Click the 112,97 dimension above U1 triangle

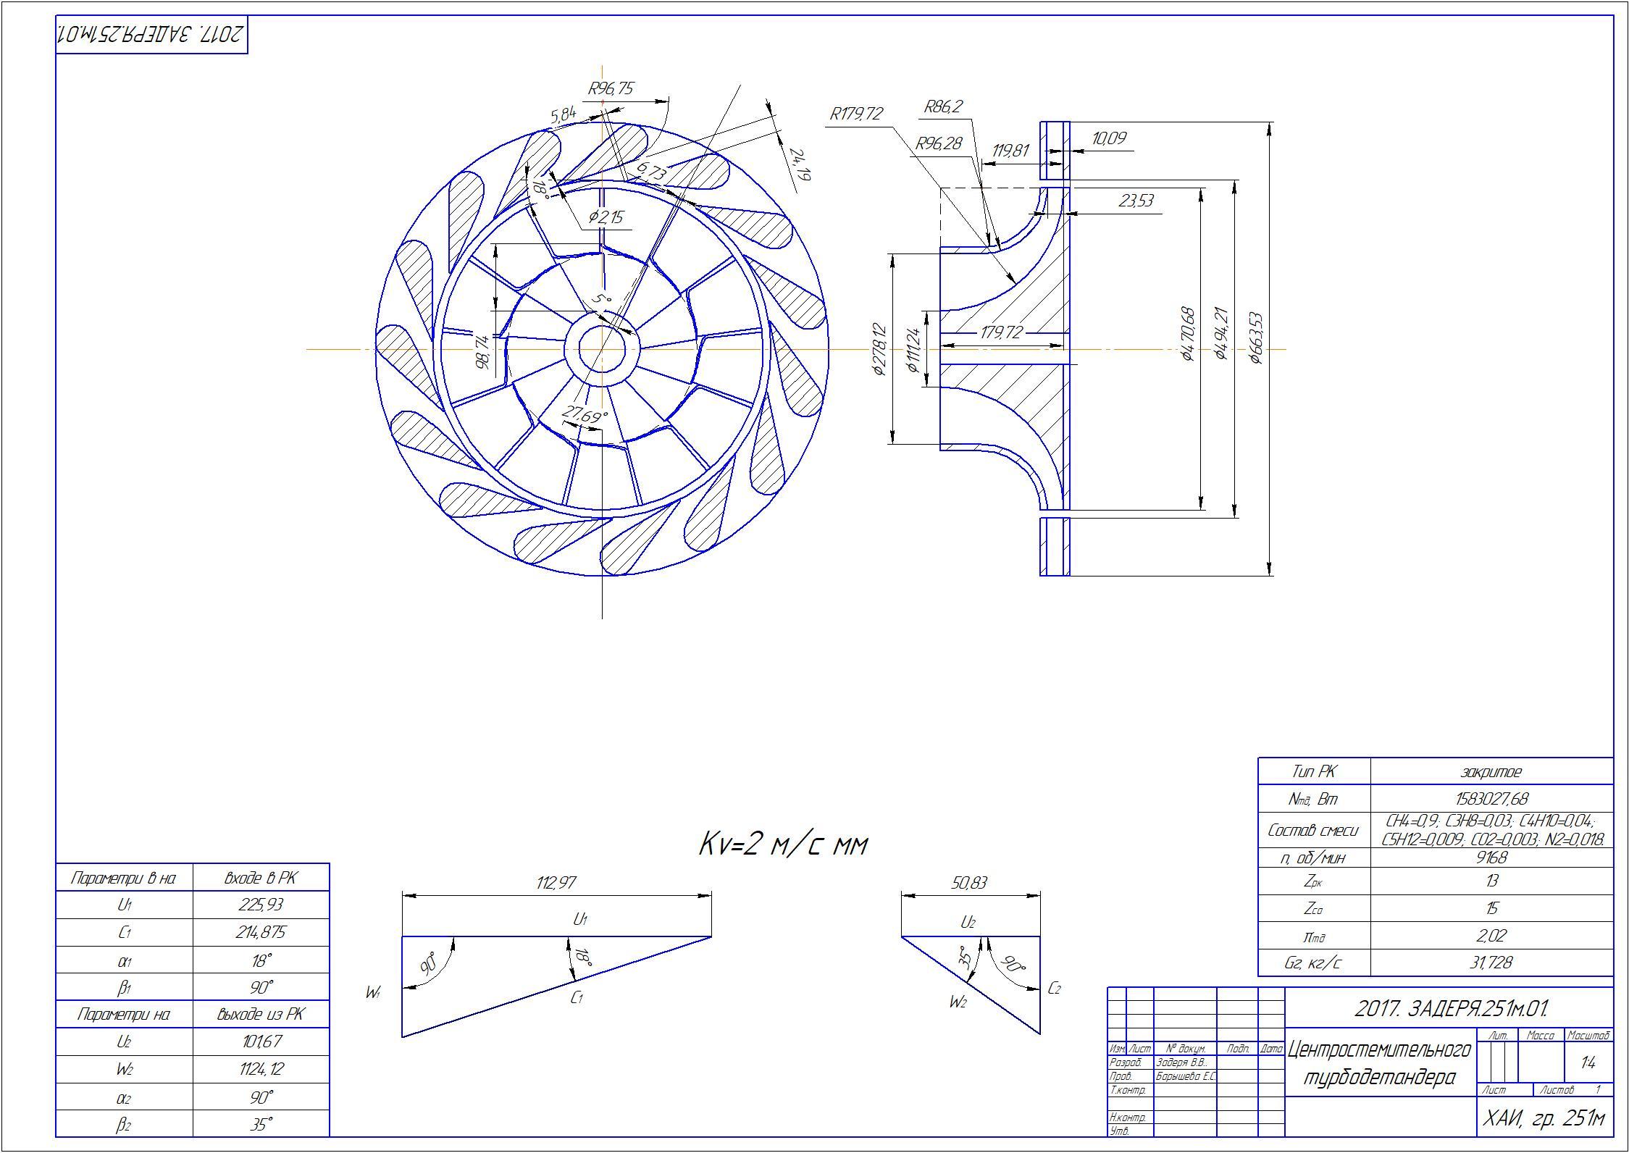pyautogui.click(x=556, y=882)
